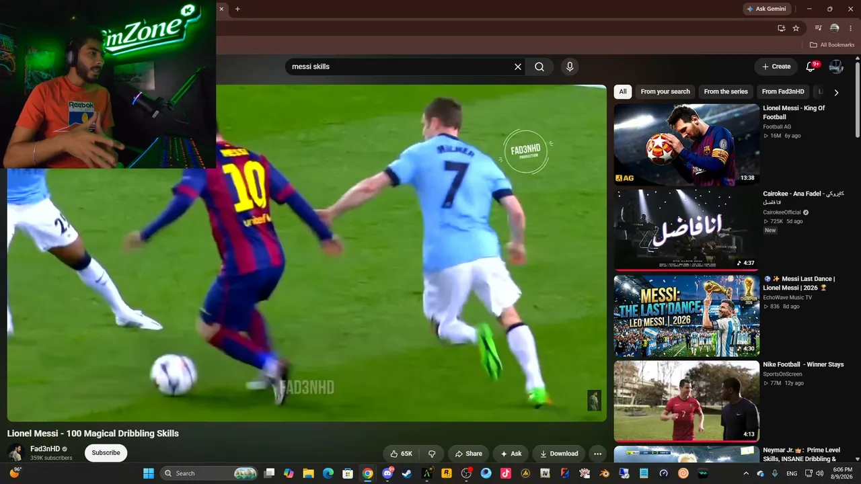The height and width of the screenshot is (484, 861).
Task: Open the system tray microphone icon
Action: coord(775,473)
